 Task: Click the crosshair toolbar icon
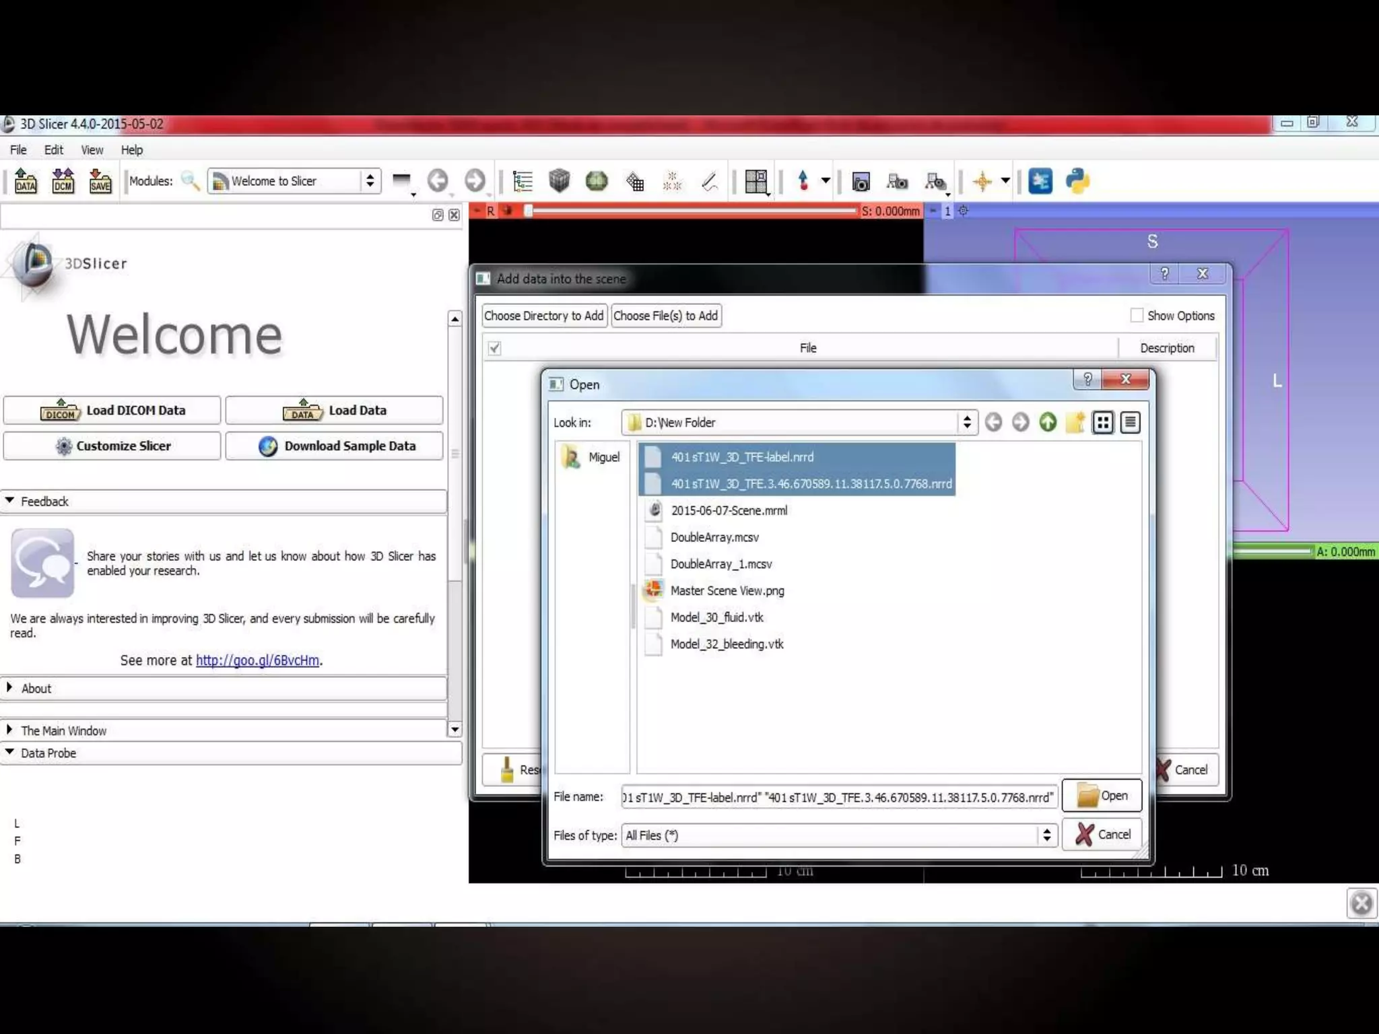pyautogui.click(x=982, y=181)
